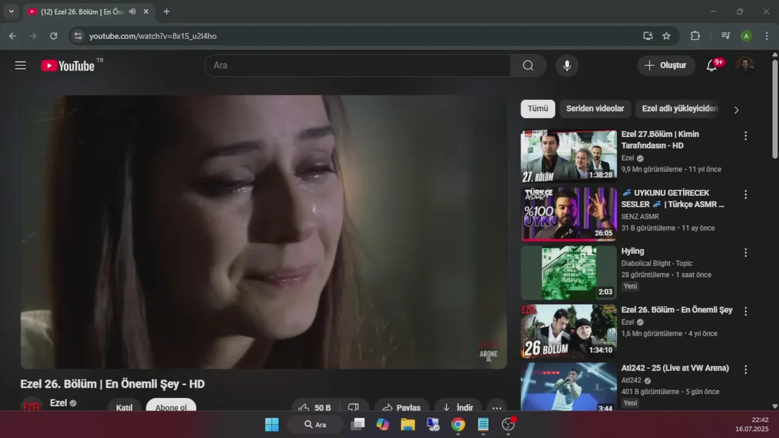
Task: Click the video player to pause
Action: click(264, 232)
